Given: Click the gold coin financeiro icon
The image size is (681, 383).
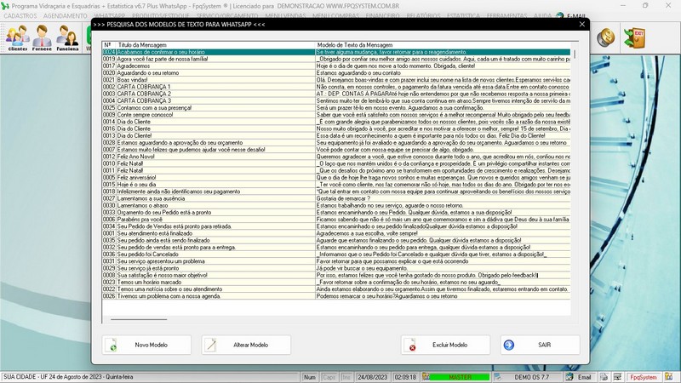Looking at the screenshot, I should point(605,37).
